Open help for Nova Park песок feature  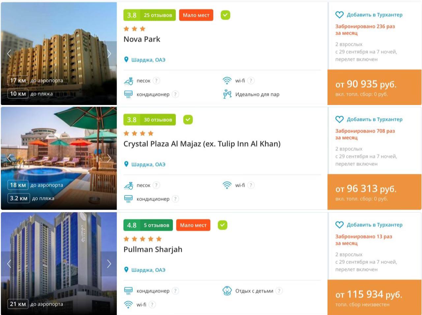click(x=157, y=81)
